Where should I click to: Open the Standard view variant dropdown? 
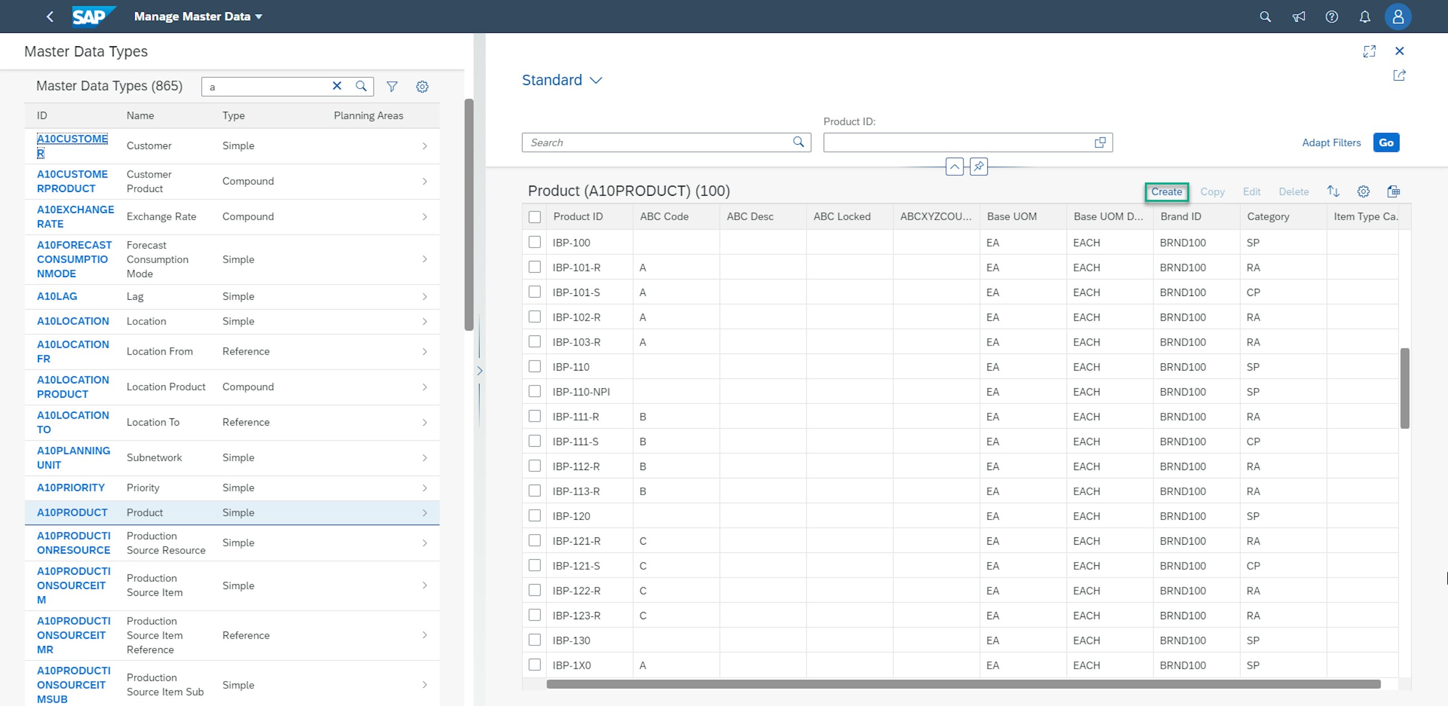click(x=562, y=80)
